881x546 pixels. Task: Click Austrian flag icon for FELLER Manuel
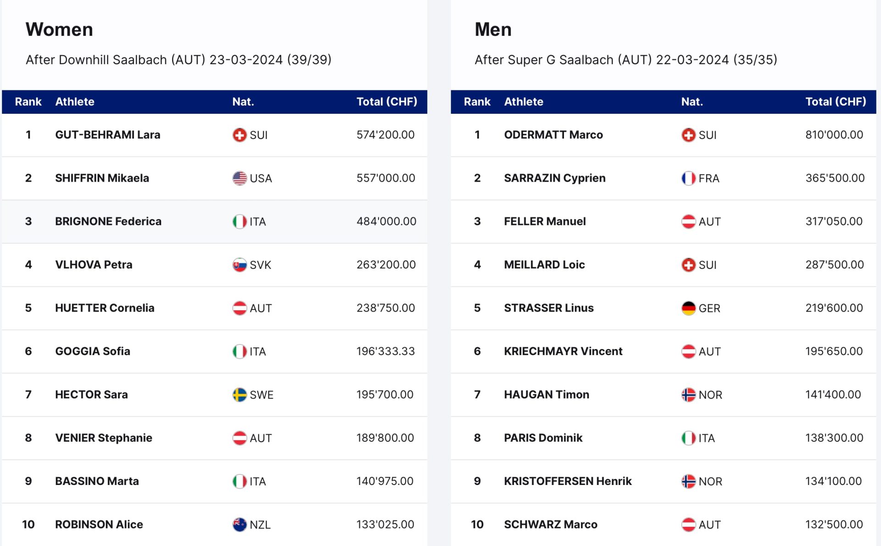688,222
